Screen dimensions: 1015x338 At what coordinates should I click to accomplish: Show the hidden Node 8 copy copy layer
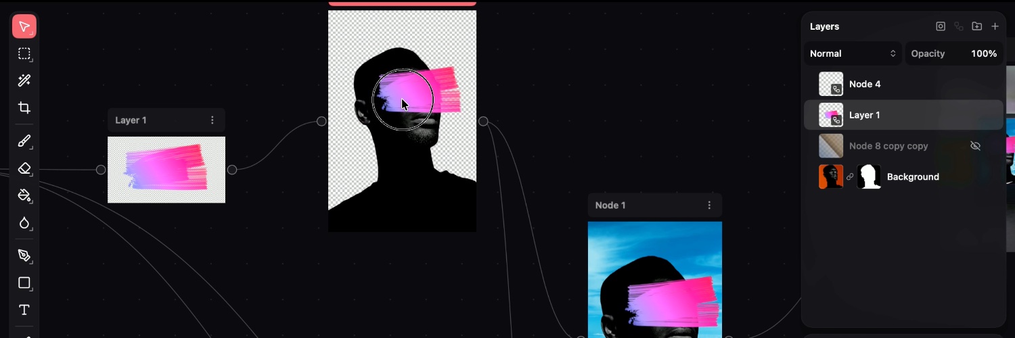click(975, 146)
